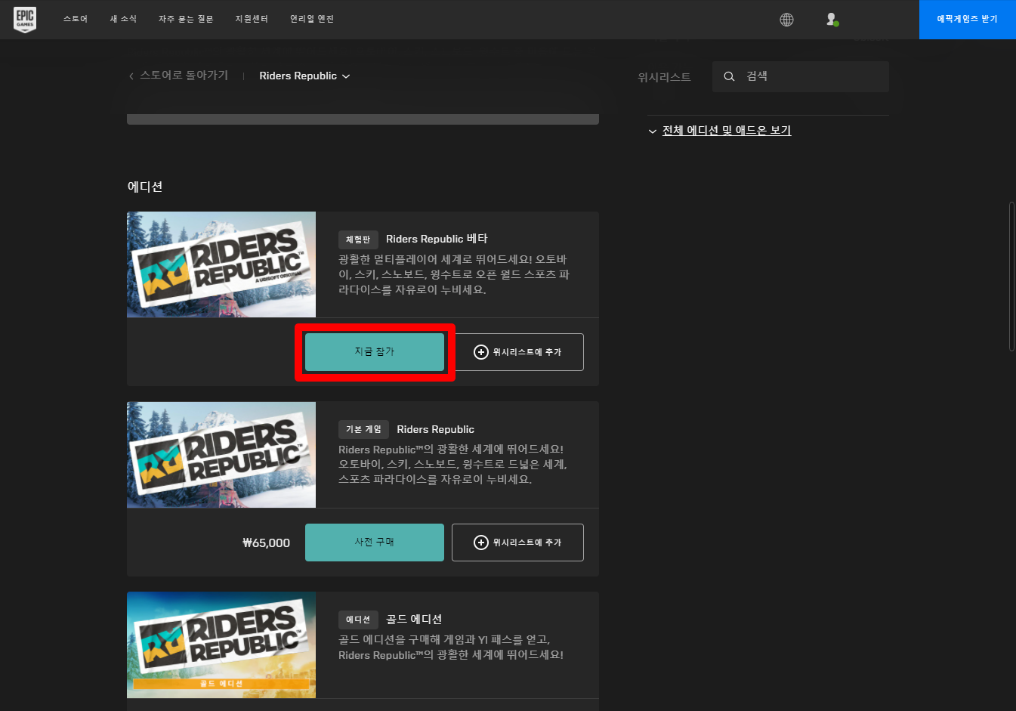Open the 지원센터 menu item

[252, 19]
